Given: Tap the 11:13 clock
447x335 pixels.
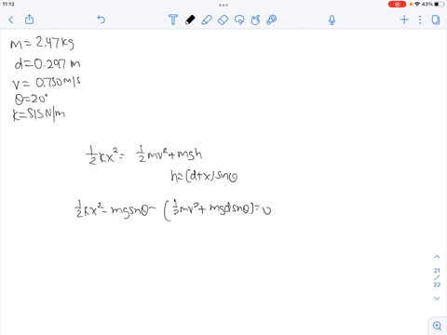Looking at the screenshot, I should click(8, 4).
